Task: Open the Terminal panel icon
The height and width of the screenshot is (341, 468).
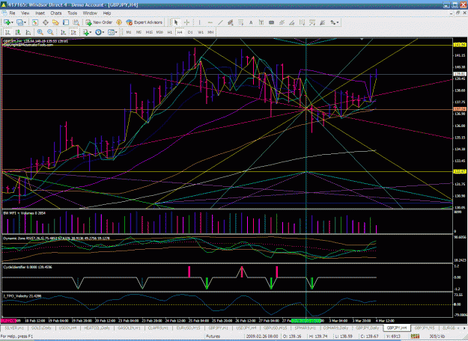Action: [x=66, y=22]
